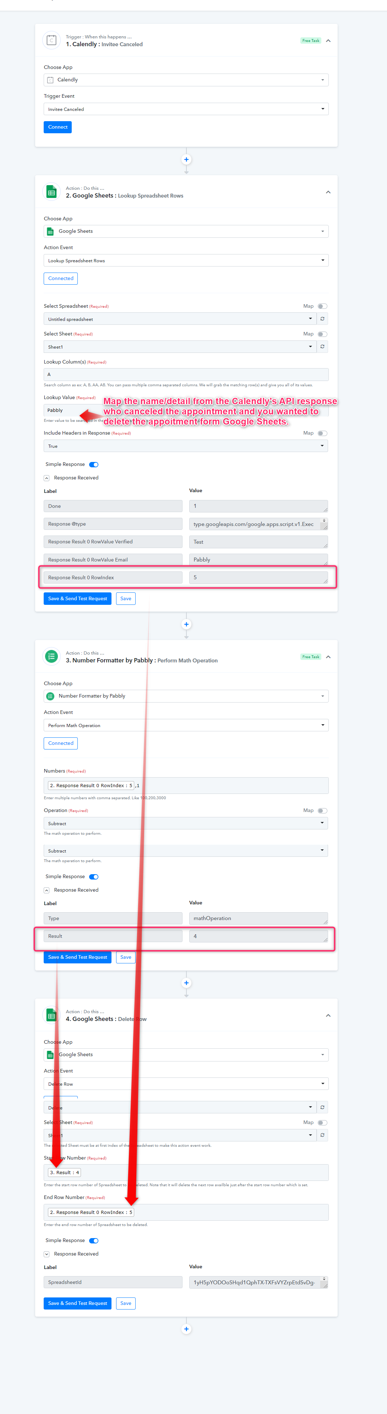387x1414 pixels.
Task: Click Save & Send Test Request in step 2
Action: [78, 599]
